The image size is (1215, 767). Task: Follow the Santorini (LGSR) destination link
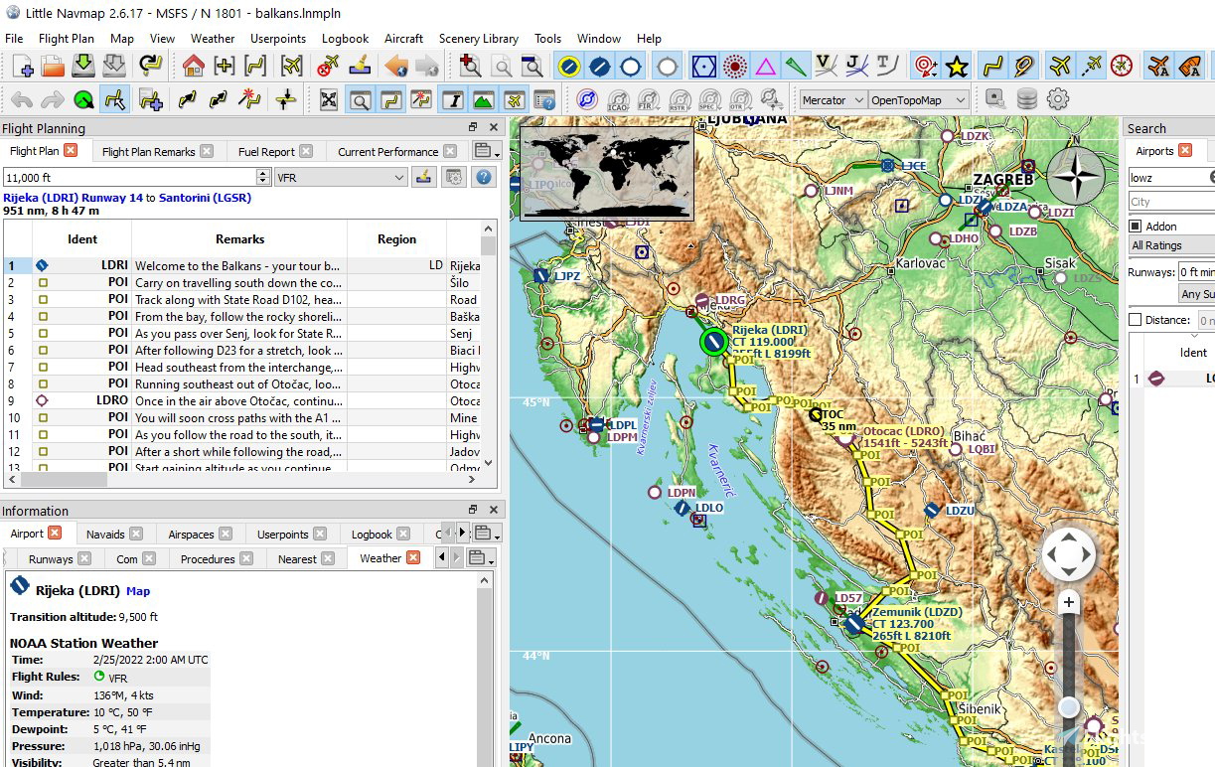click(205, 197)
